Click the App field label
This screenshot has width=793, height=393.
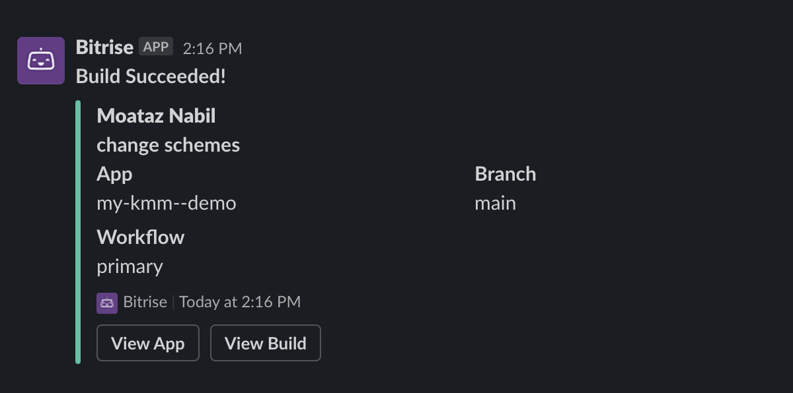114,174
